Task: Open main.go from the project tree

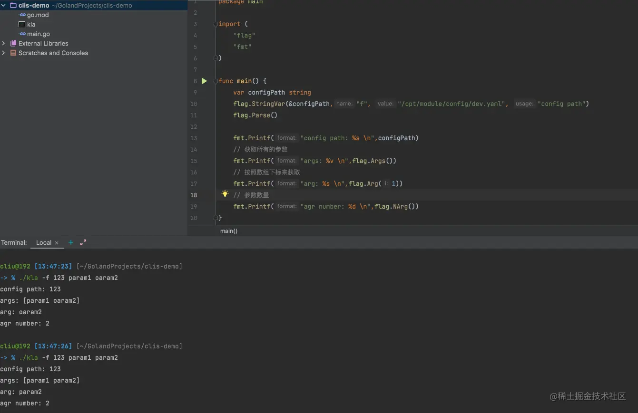Action: [x=38, y=34]
